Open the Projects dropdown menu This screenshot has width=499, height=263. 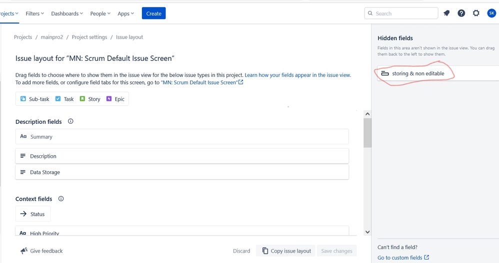(9, 13)
